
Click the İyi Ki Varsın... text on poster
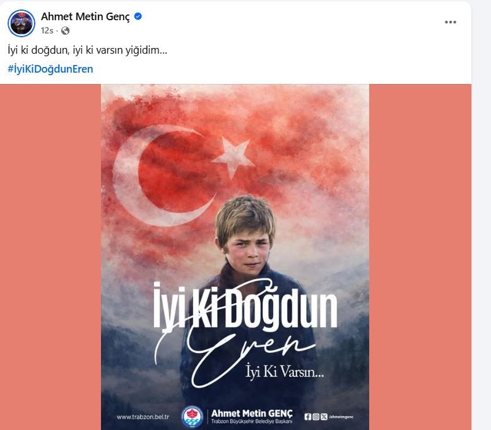tap(285, 372)
